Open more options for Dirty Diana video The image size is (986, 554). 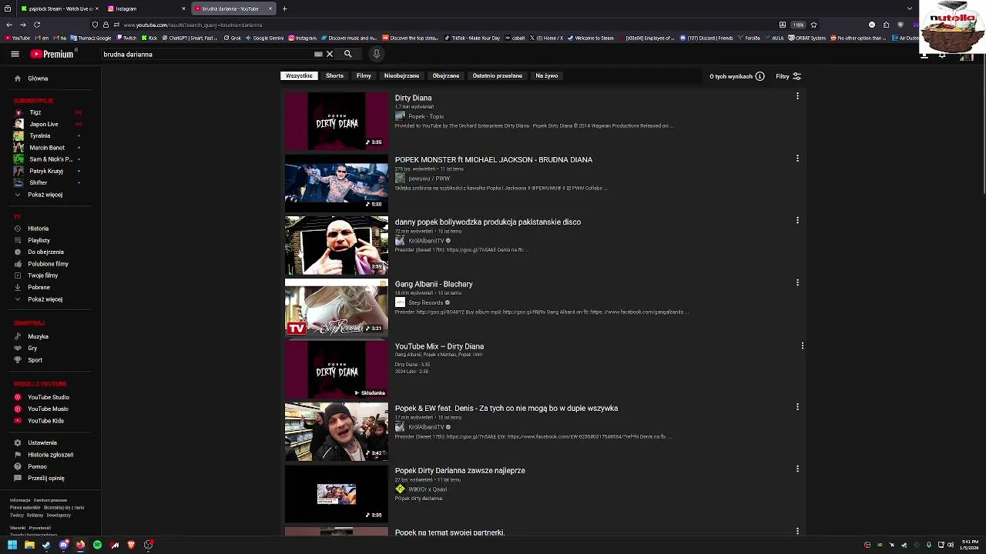coord(797,96)
